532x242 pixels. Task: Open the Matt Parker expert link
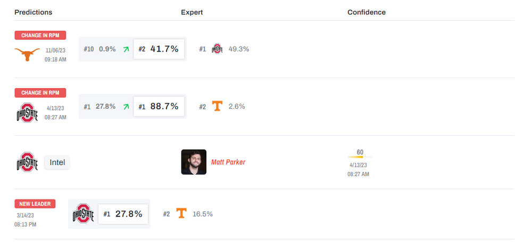tap(228, 162)
